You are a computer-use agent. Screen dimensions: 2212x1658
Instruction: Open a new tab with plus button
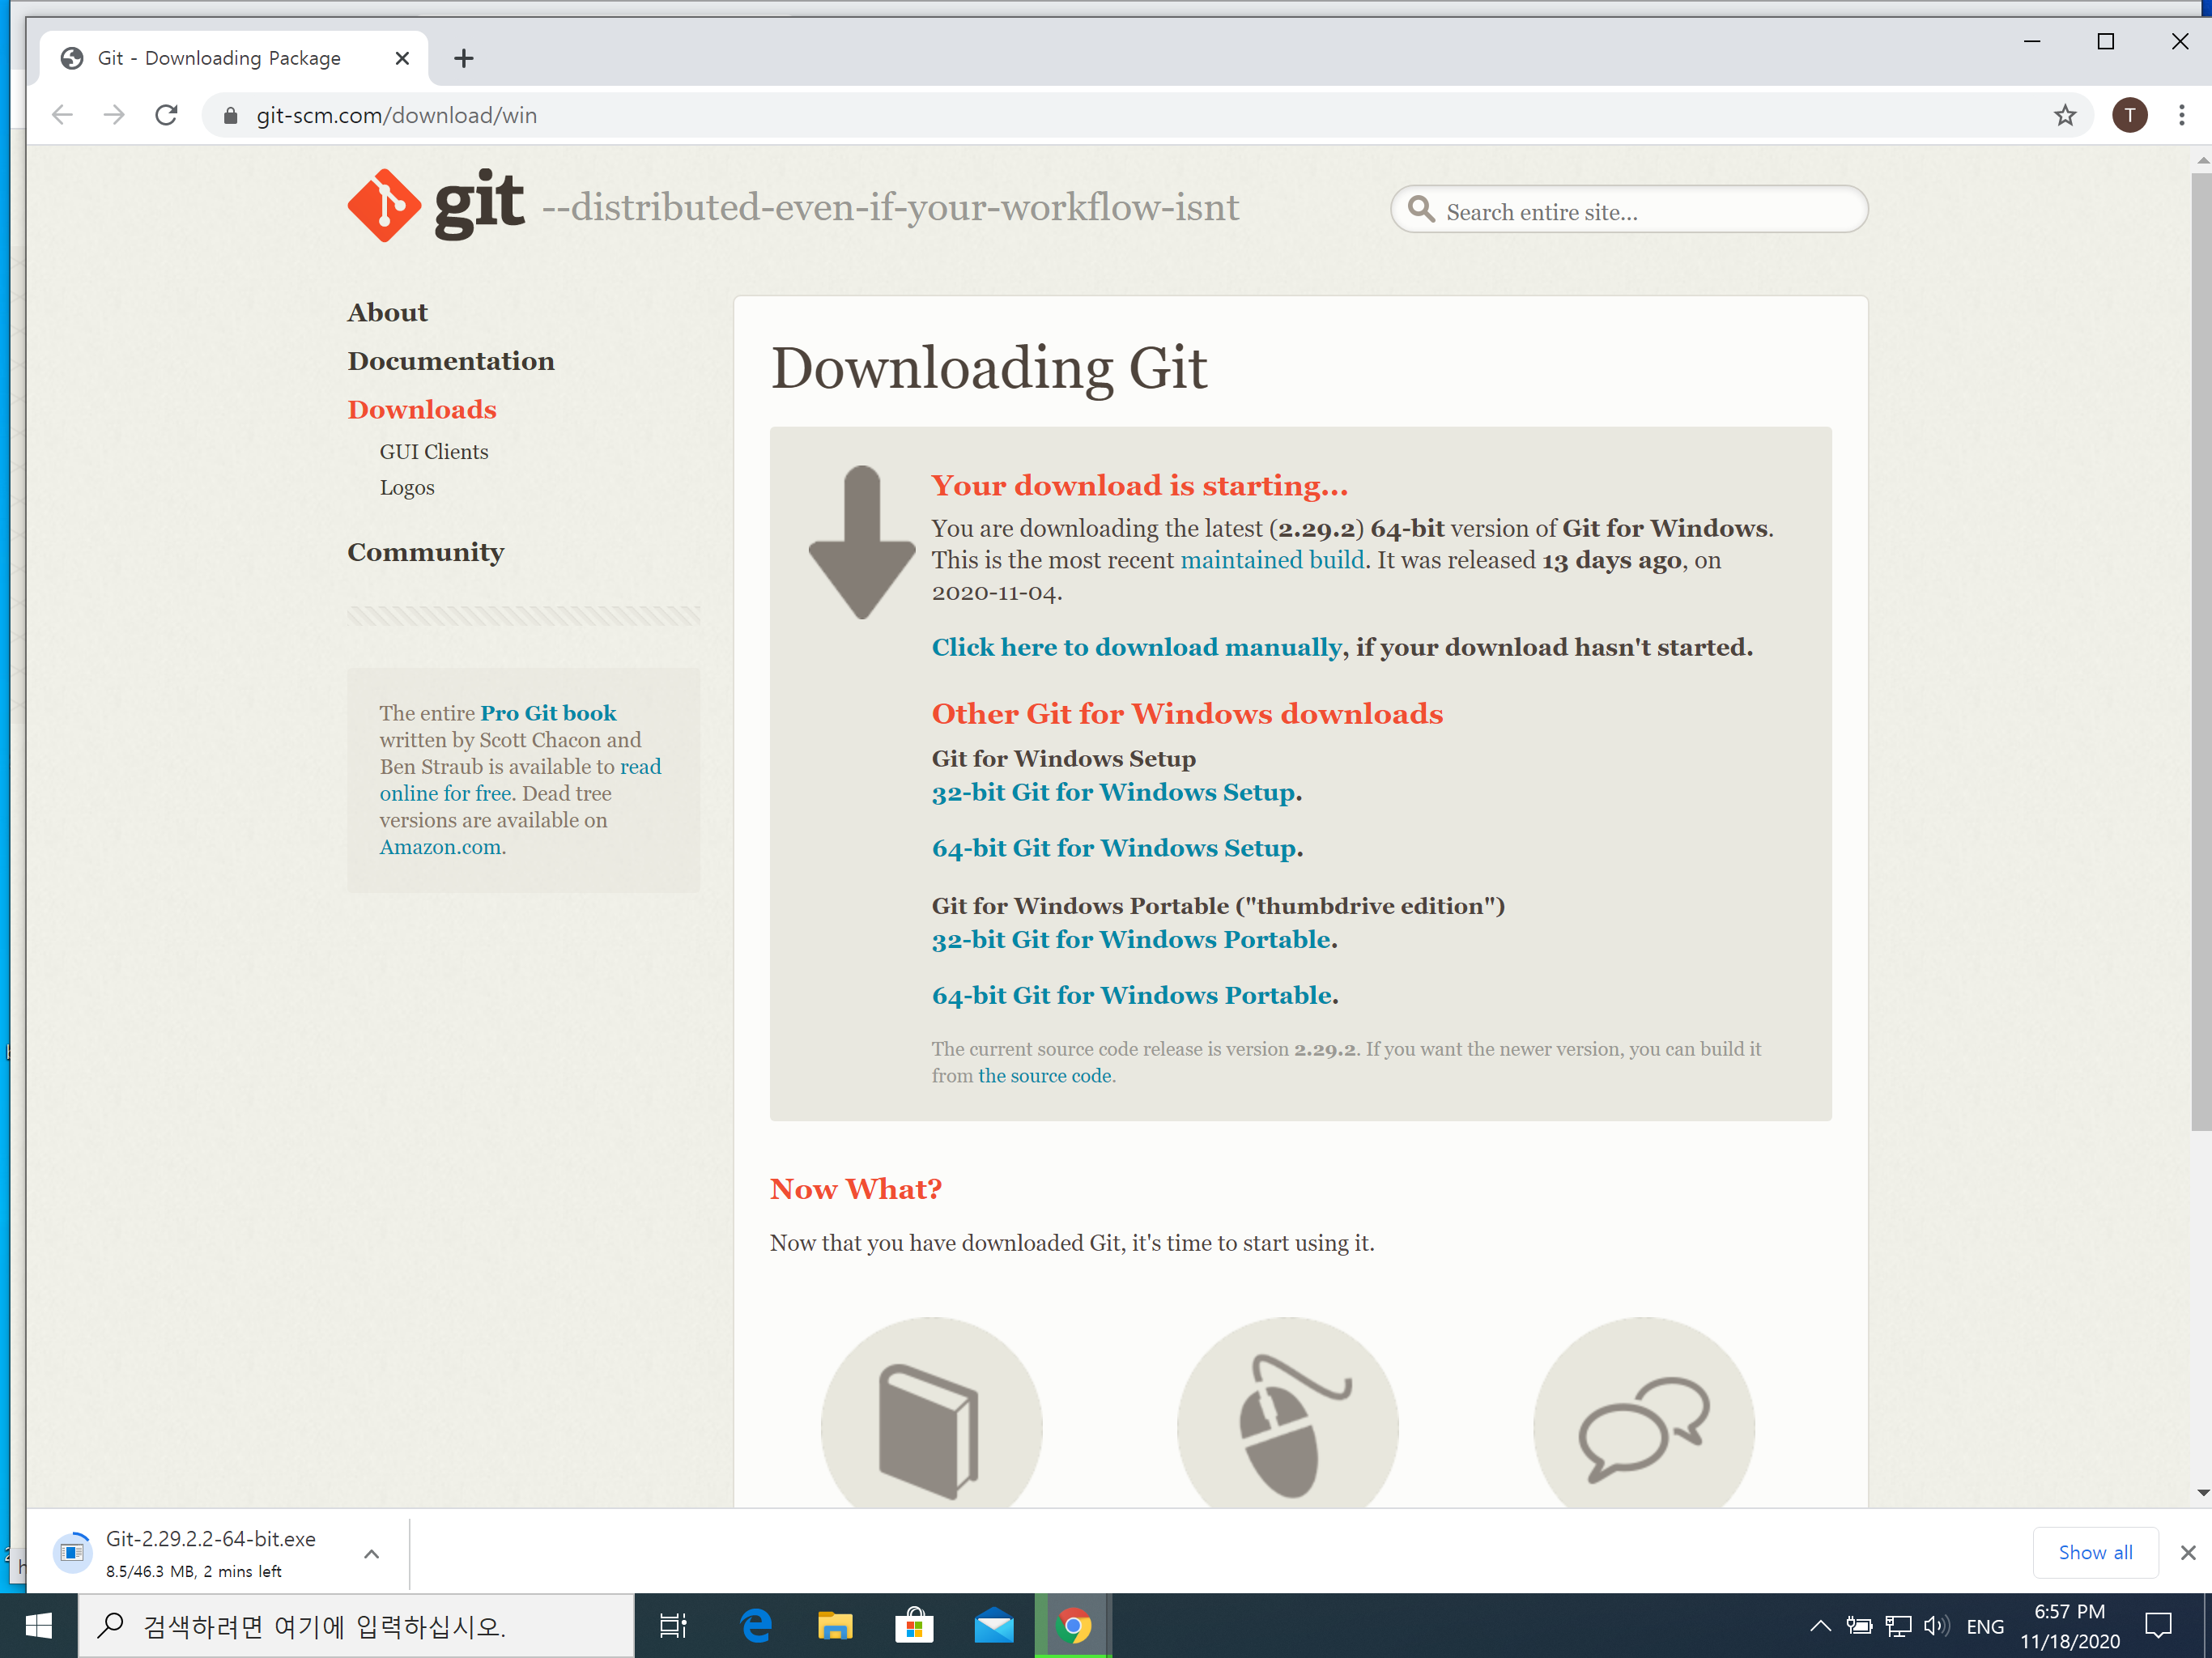[463, 58]
